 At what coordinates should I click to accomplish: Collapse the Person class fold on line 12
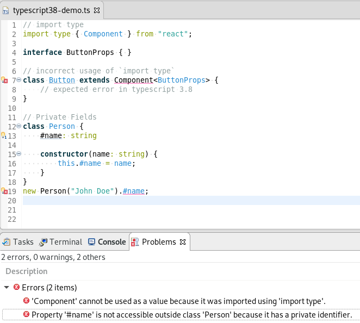(x=19, y=126)
